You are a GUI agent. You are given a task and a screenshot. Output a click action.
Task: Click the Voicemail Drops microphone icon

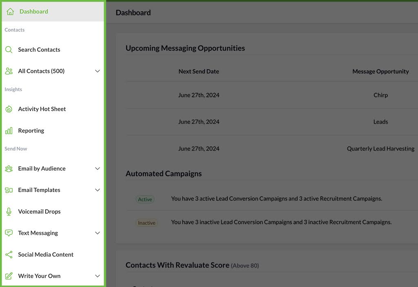click(9, 212)
